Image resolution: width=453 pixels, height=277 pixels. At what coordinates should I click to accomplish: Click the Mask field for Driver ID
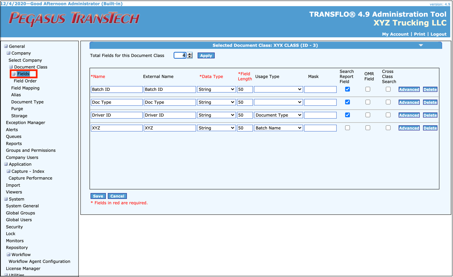coord(320,115)
